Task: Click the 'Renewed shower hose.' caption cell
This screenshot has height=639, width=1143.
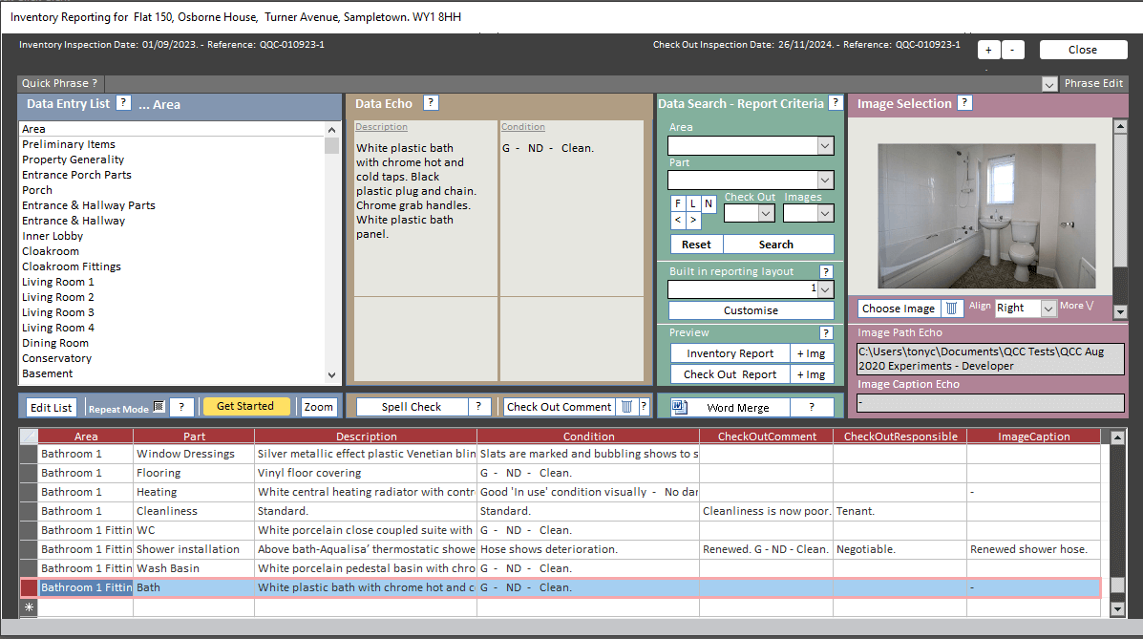Action: pyautogui.click(x=1033, y=549)
